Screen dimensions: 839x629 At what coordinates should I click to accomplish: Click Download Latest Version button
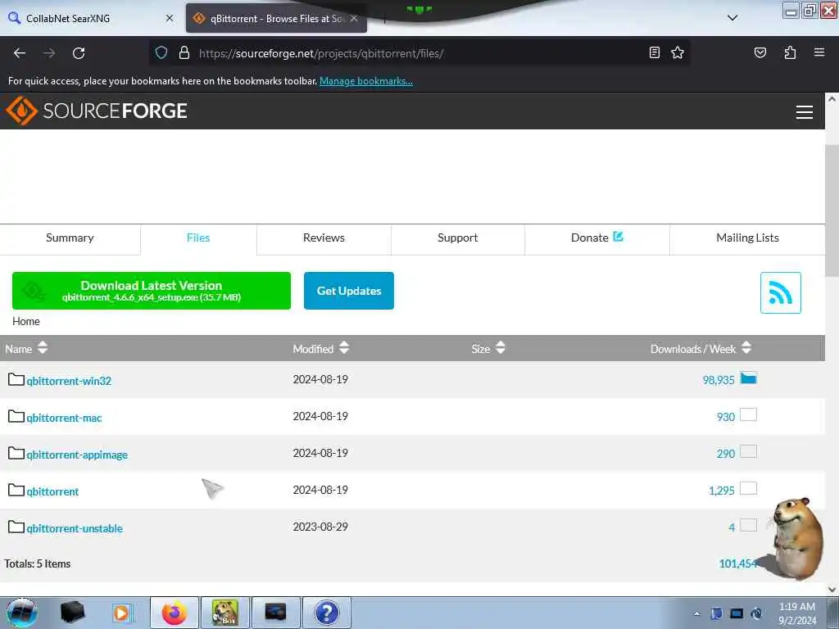click(152, 291)
